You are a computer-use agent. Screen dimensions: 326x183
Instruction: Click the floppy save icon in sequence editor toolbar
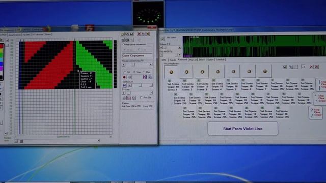click(131, 34)
